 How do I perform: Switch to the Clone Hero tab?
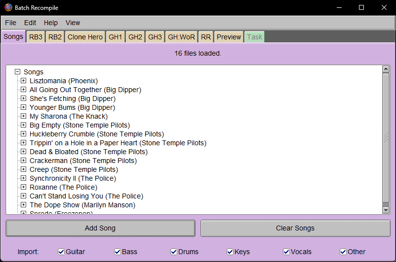click(85, 37)
